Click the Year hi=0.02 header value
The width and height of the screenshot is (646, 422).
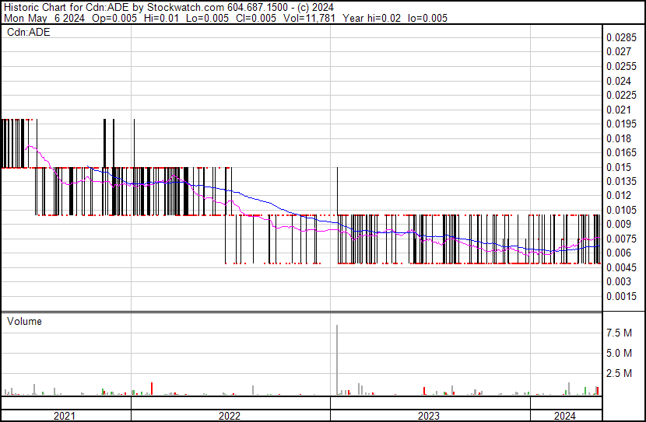371,19
